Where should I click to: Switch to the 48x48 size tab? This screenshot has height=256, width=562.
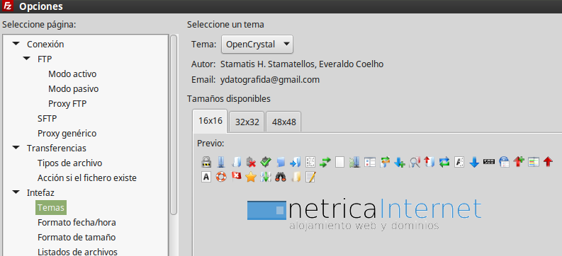click(x=284, y=122)
